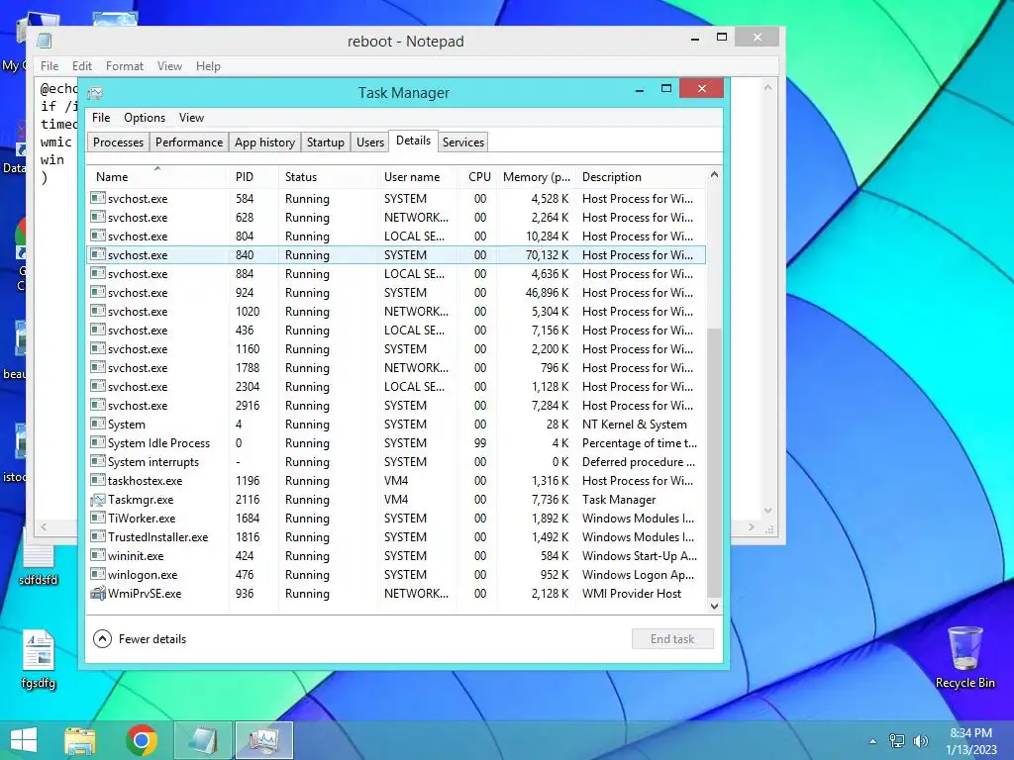
Task: Select the wininit.exe row
Action: 396,556
